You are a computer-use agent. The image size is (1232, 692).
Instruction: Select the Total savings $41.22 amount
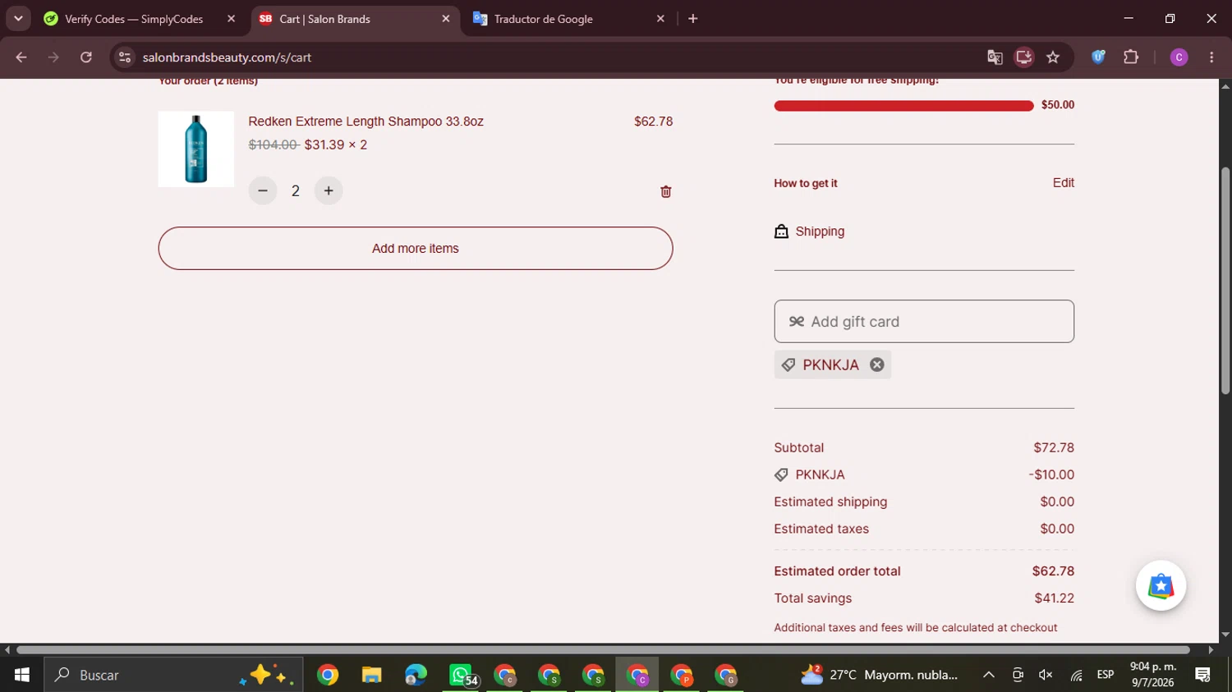(1055, 598)
